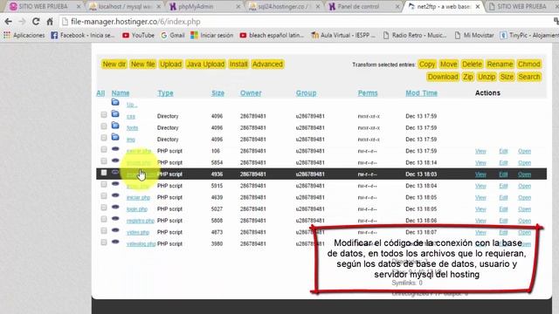The width and height of the screenshot is (559, 314).
Task: Click Open for login.php
Action: pos(524,209)
